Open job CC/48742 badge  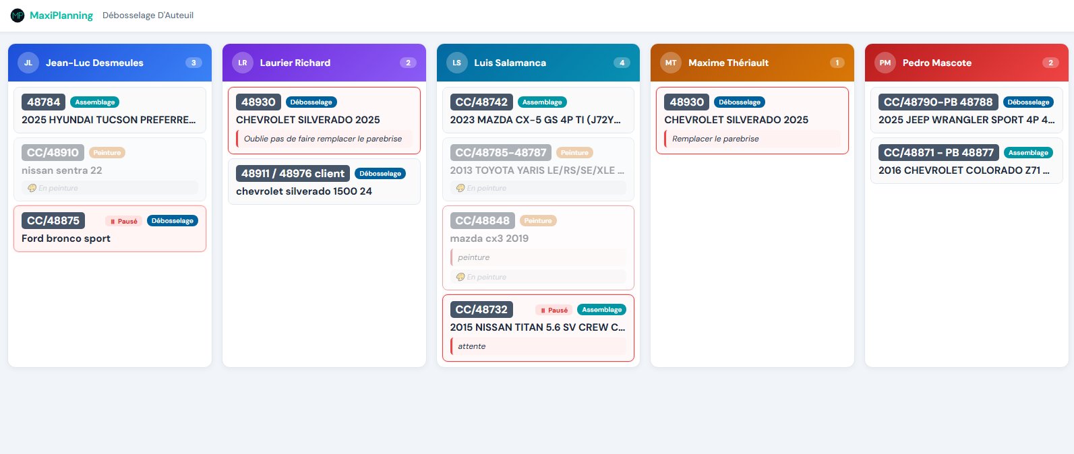coord(481,102)
